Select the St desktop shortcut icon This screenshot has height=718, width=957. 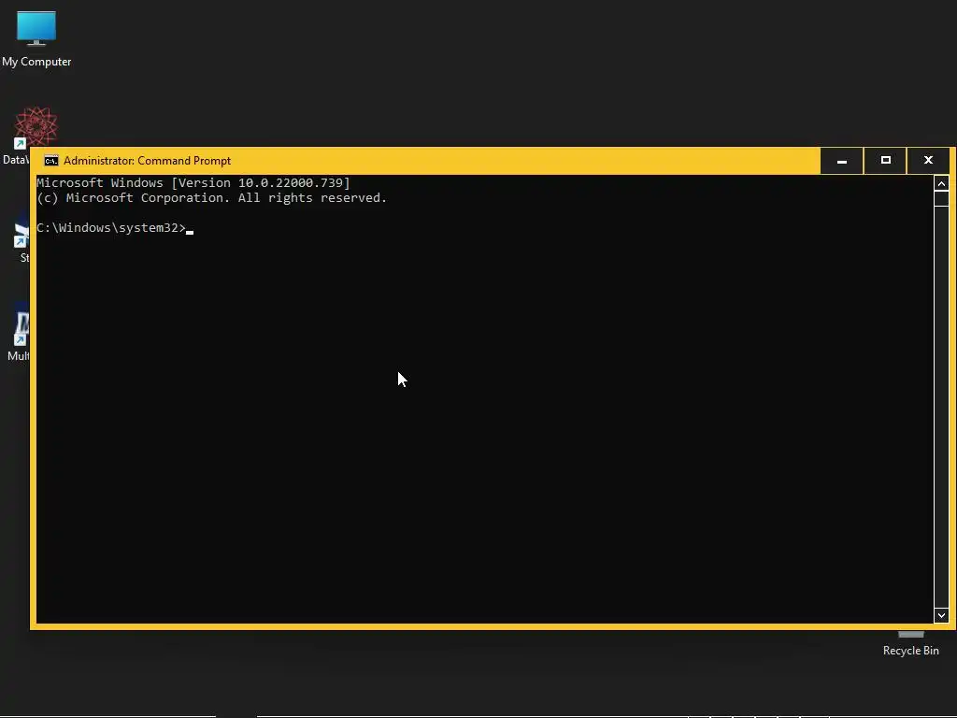click(x=21, y=231)
